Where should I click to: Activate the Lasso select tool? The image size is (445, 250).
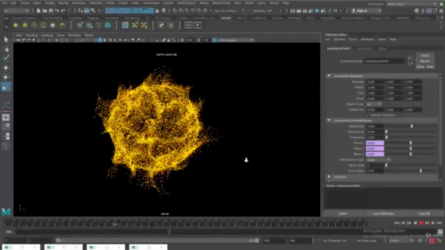[6, 49]
